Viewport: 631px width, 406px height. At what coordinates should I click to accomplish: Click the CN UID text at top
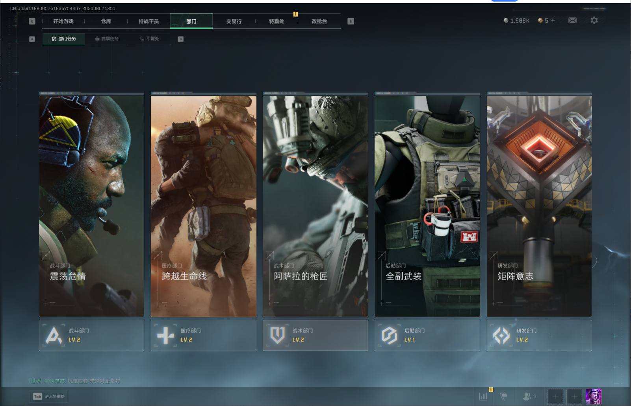point(63,8)
